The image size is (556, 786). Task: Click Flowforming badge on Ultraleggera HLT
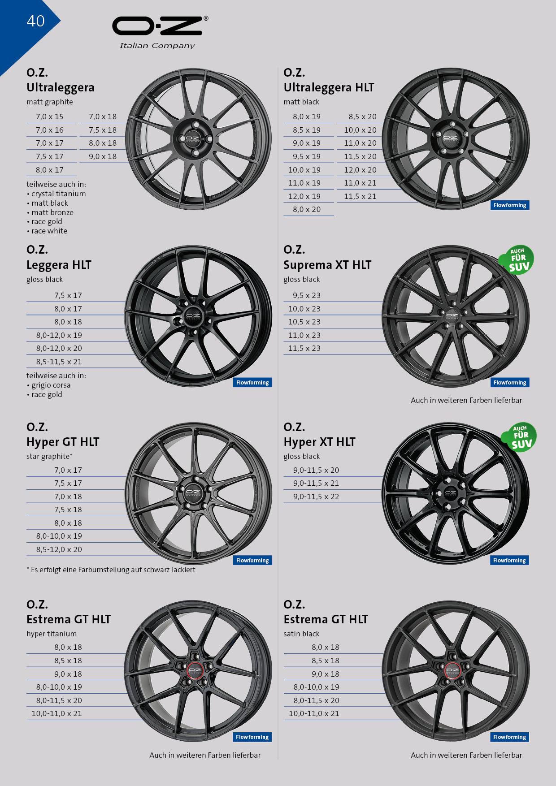pyautogui.click(x=509, y=205)
